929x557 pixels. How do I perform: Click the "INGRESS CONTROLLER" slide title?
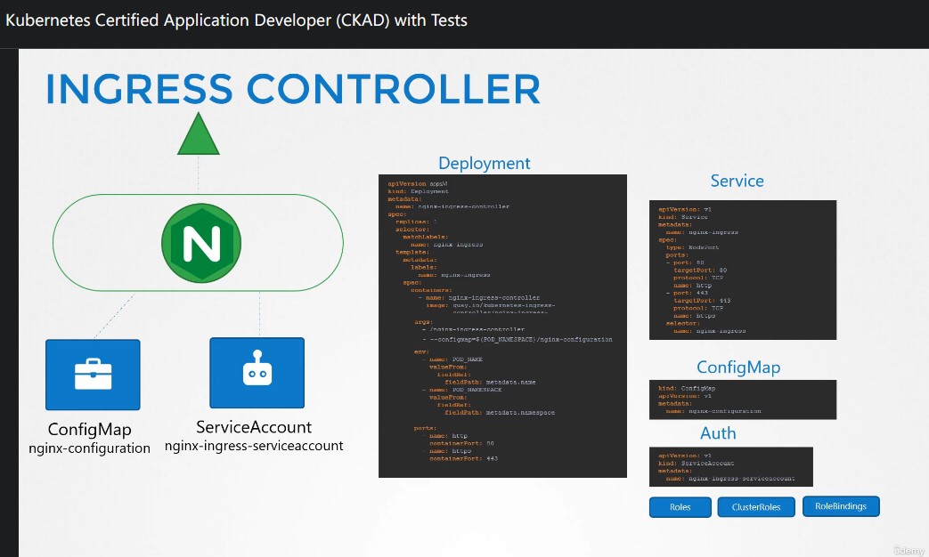[x=293, y=89]
